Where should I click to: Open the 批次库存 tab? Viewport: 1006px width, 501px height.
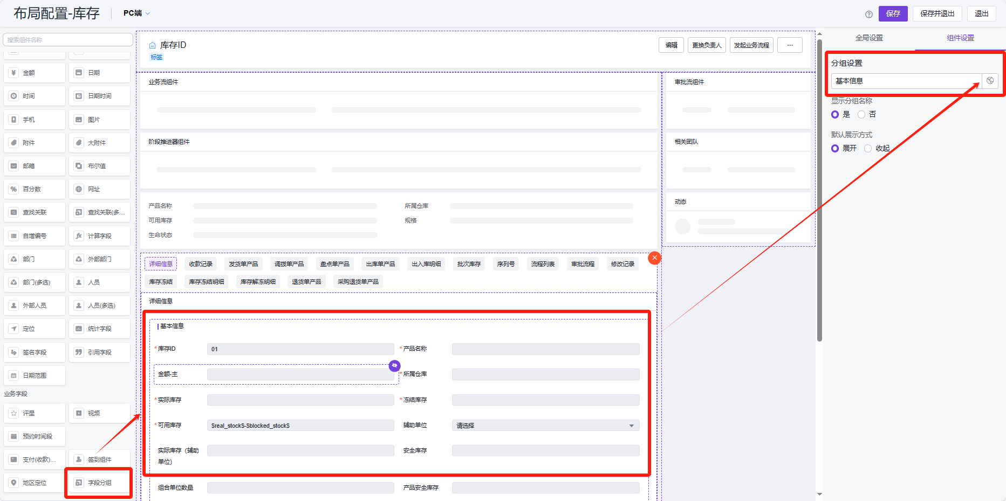tap(469, 264)
